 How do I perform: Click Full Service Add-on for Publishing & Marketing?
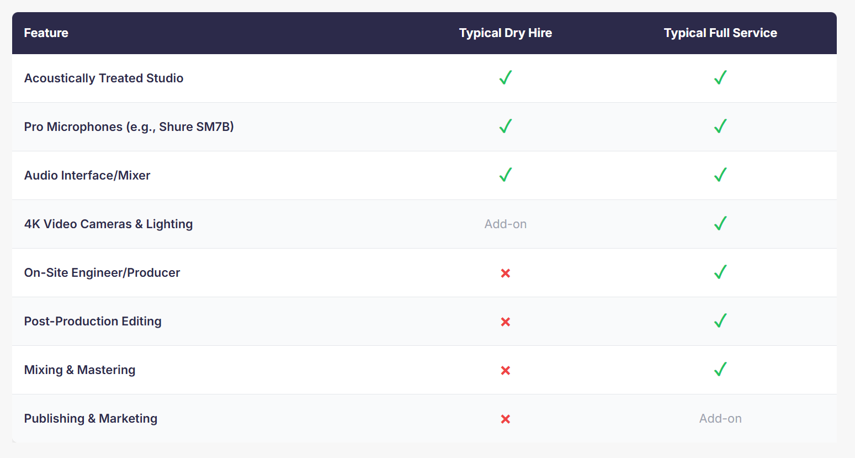pyautogui.click(x=720, y=419)
